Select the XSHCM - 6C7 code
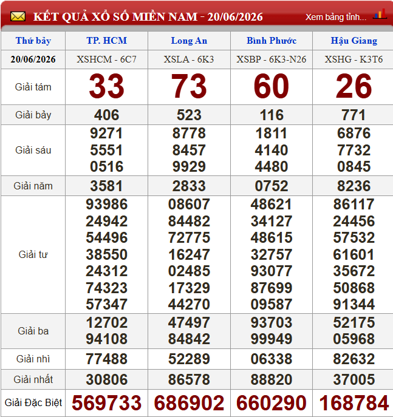This screenshot has width=393, height=417. 107,59
